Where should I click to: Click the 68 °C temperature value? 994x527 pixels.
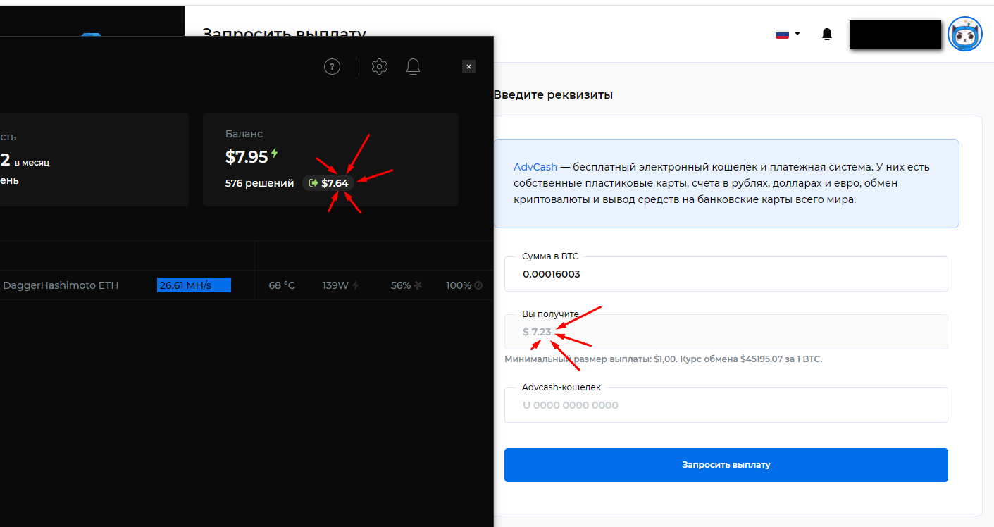click(x=282, y=285)
